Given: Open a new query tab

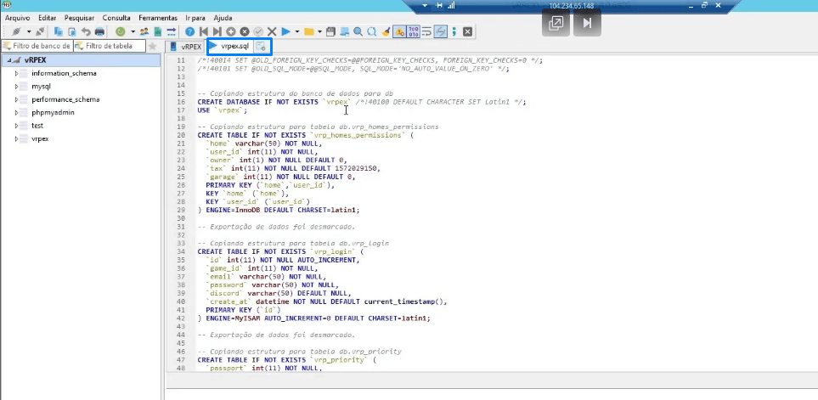Looking at the screenshot, I should pyautogui.click(x=262, y=47).
